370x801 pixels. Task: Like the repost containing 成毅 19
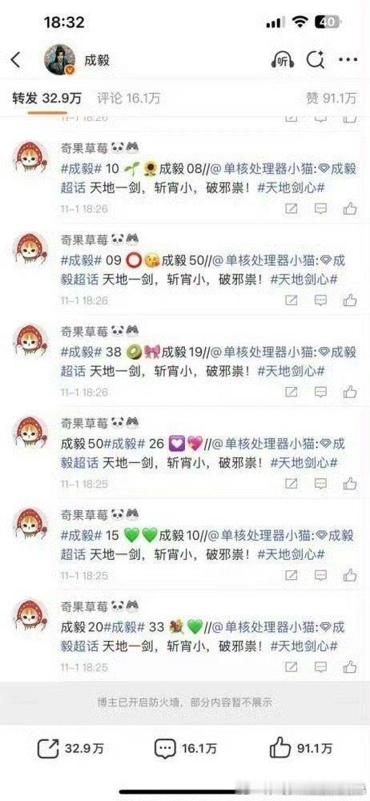pyautogui.click(x=350, y=392)
